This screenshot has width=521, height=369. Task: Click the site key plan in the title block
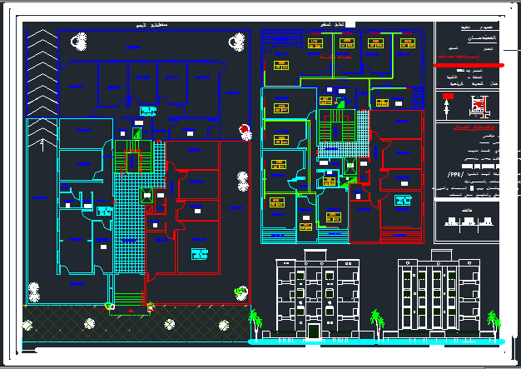479,107
